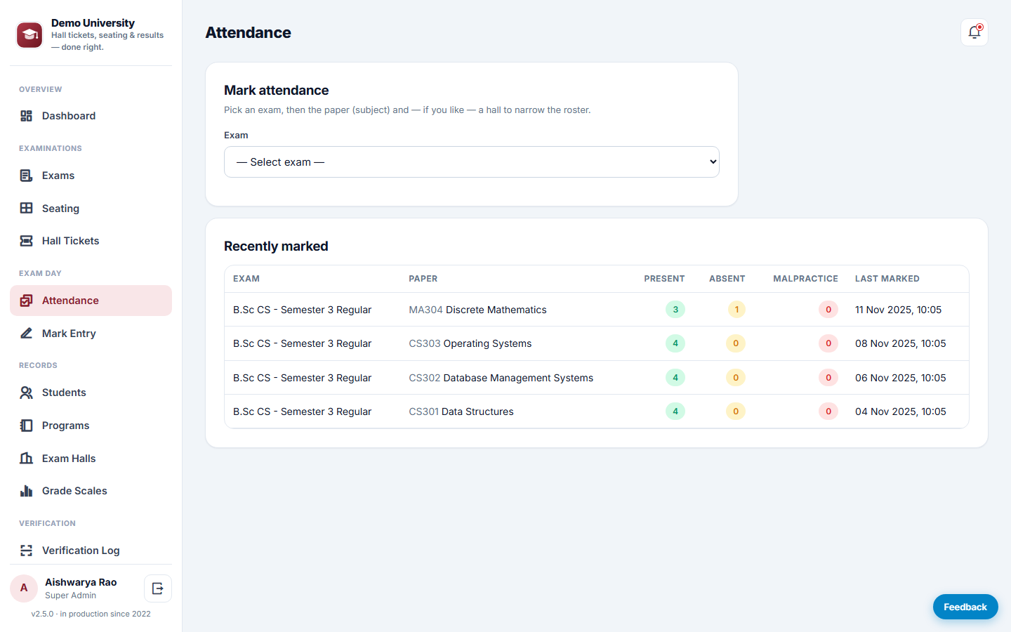Screen dimensions: 1011x632
Task: Click date 04 Nov 2025, 10:05
Action: (x=901, y=412)
